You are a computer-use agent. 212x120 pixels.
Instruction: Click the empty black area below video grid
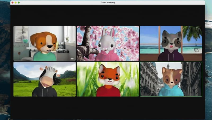108,108
